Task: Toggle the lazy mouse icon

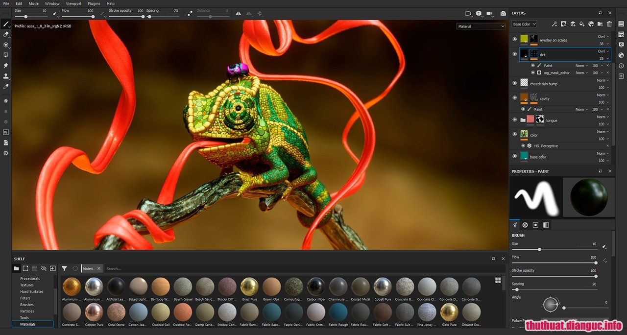Action: pos(190,14)
